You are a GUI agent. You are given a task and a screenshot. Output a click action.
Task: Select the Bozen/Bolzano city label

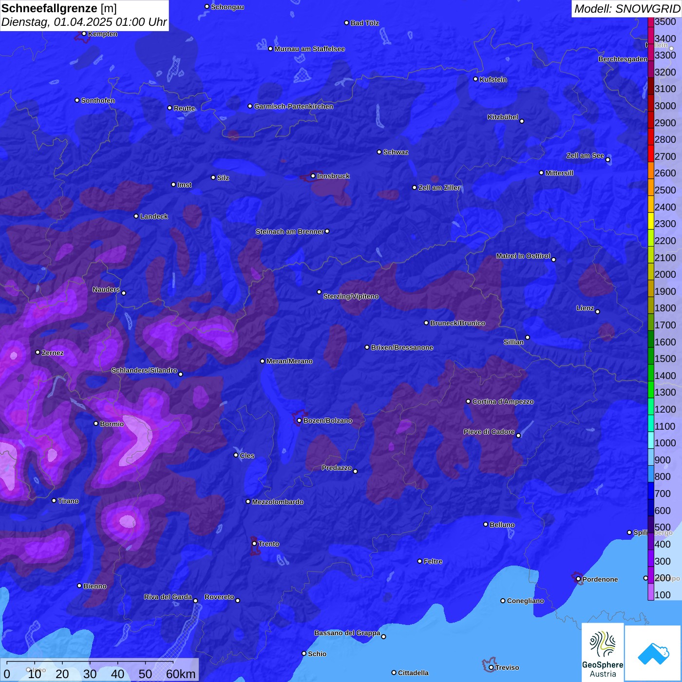coord(327,420)
